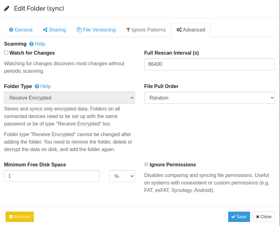Click the gear icon on General tab

tap(11, 30)
